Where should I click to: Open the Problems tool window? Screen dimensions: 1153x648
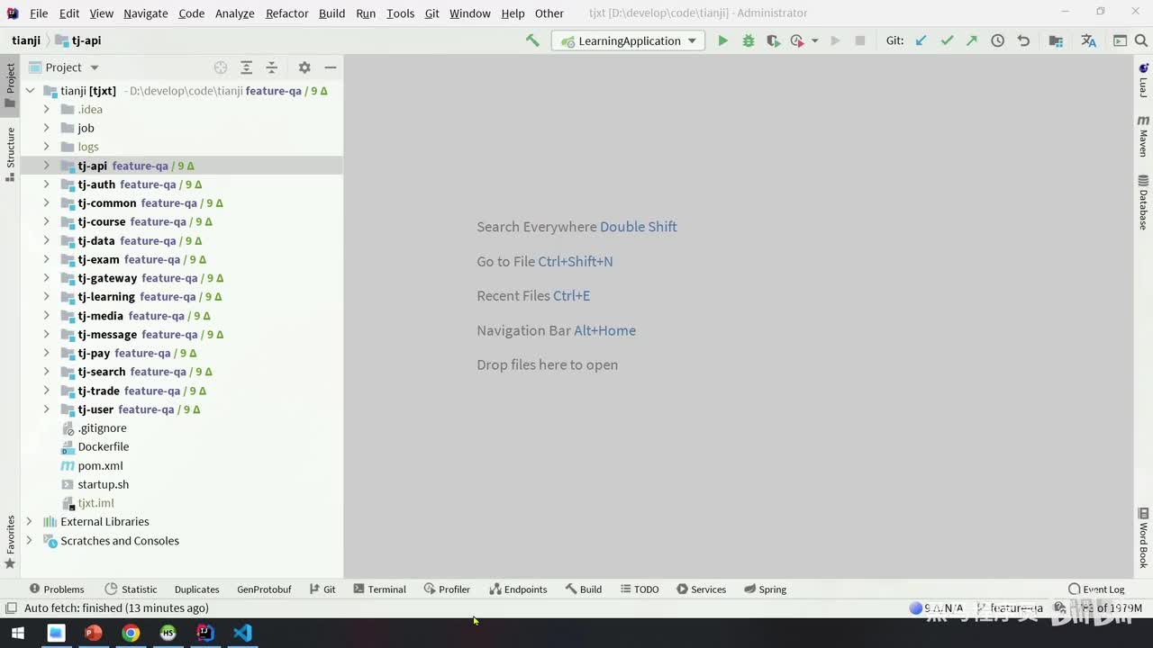57,589
